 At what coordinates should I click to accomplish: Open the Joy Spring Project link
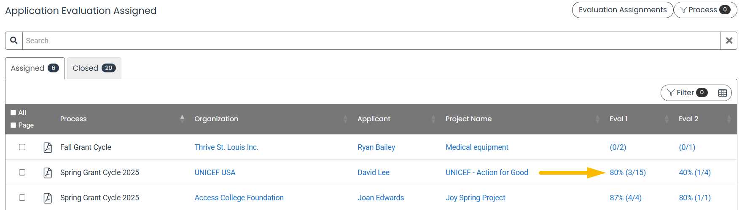click(x=476, y=198)
